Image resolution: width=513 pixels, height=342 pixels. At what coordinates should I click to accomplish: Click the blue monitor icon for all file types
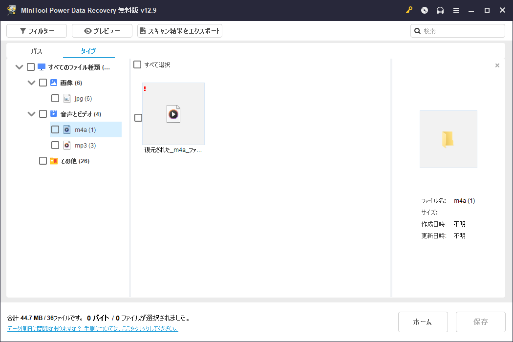(42, 67)
